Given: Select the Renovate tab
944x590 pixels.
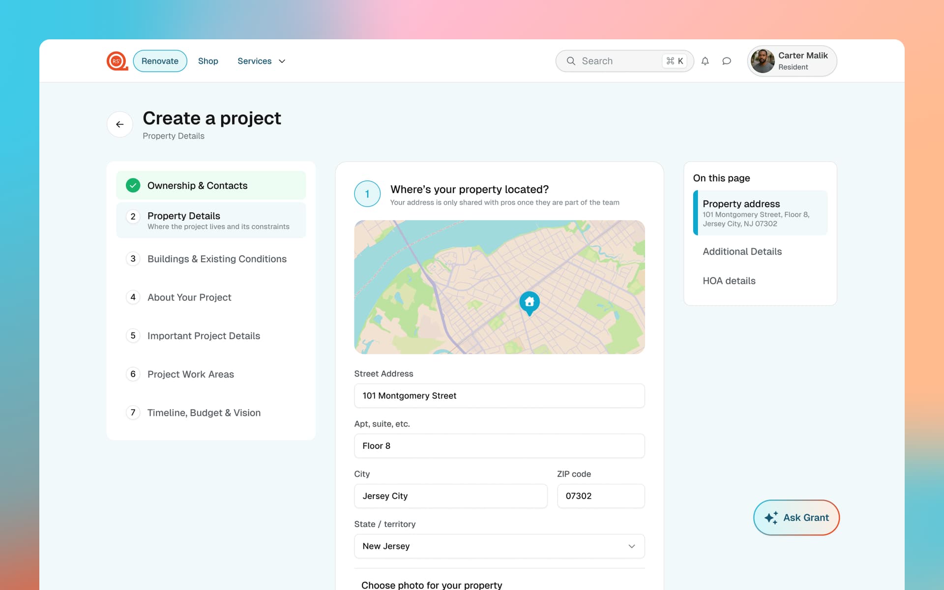Looking at the screenshot, I should point(160,61).
